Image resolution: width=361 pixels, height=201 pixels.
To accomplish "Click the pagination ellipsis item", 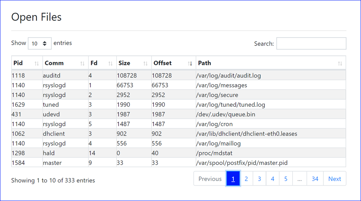I will 299,179.
